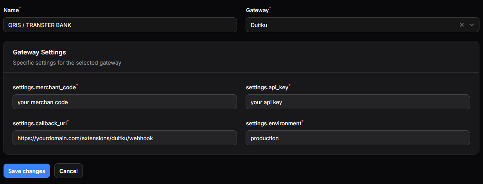483x184 pixels.
Task: Click the settings.merchant_code input field
Action: (125, 102)
